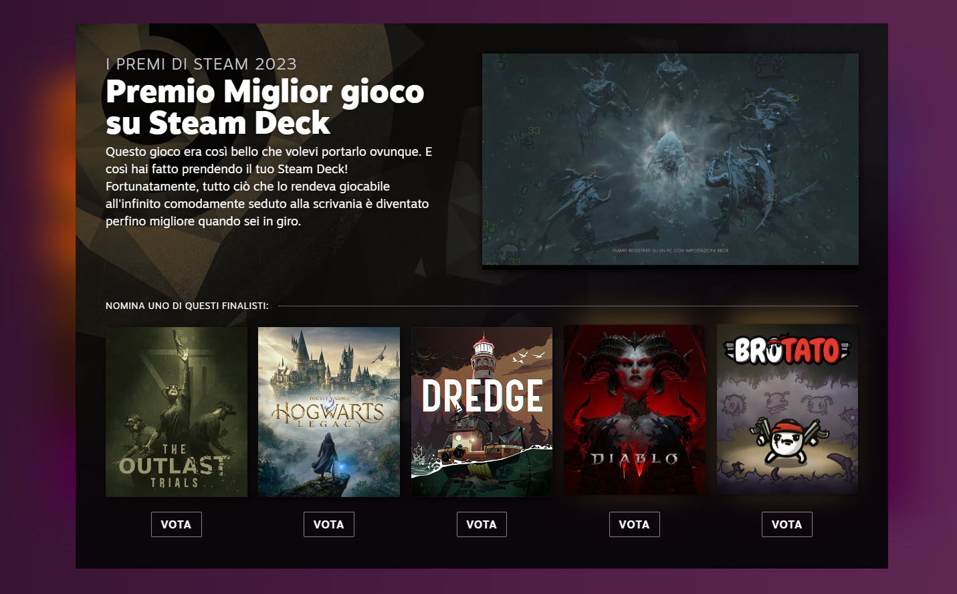957x594 pixels.
Task: Open The Outlast Trials cover art
Action: click(177, 412)
